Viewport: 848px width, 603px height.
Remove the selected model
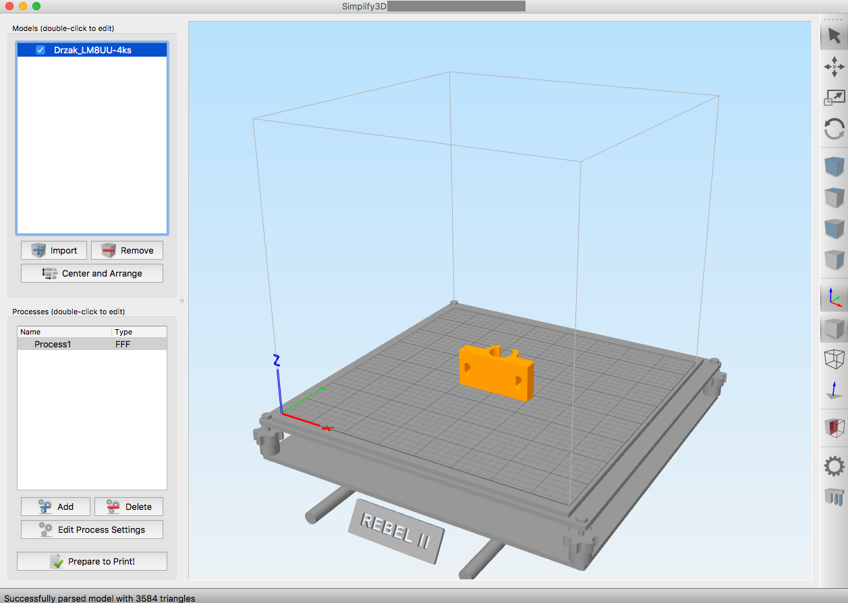point(127,250)
